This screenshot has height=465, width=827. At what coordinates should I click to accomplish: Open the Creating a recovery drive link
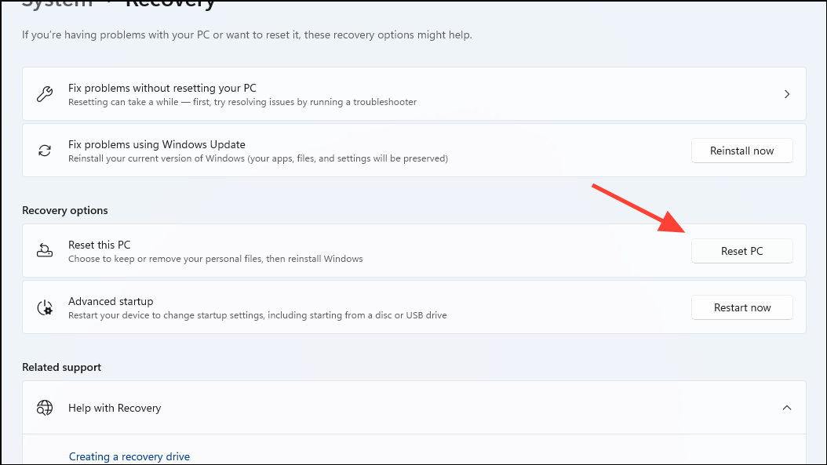(x=129, y=456)
